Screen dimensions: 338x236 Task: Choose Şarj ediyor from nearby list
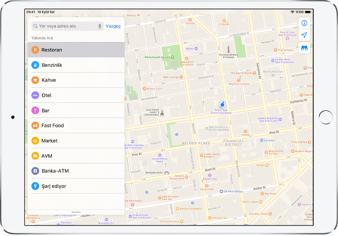[x=76, y=186]
